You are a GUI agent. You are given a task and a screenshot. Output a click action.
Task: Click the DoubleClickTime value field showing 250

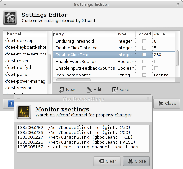(164, 55)
